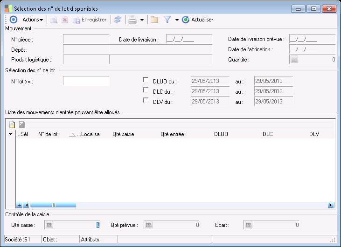Viewport: 341px width, 247px height.
Task: Open the printer dropdown arrow
Action: (142, 20)
